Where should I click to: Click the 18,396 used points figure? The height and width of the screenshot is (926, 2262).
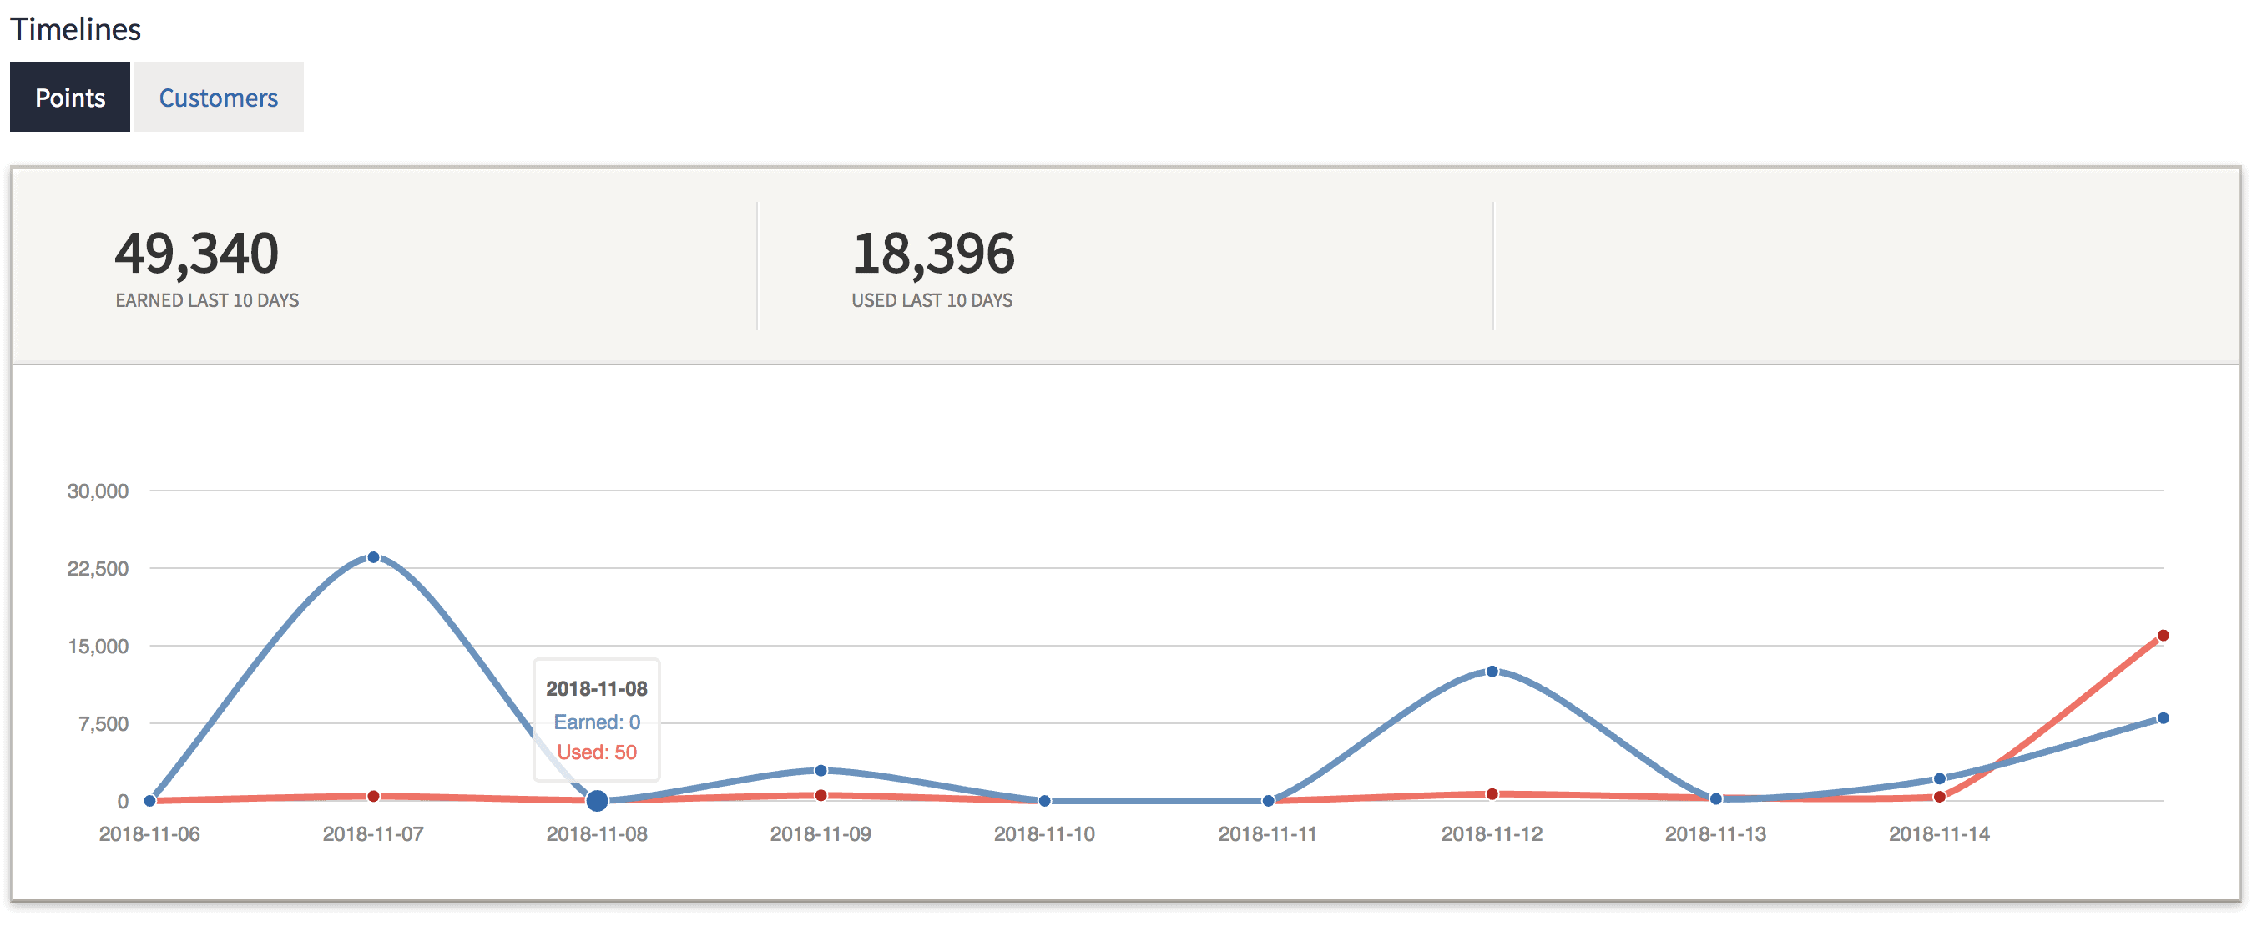(933, 254)
